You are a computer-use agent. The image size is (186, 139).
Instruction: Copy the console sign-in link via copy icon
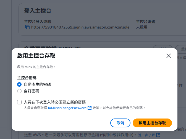(x=27, y=27)
